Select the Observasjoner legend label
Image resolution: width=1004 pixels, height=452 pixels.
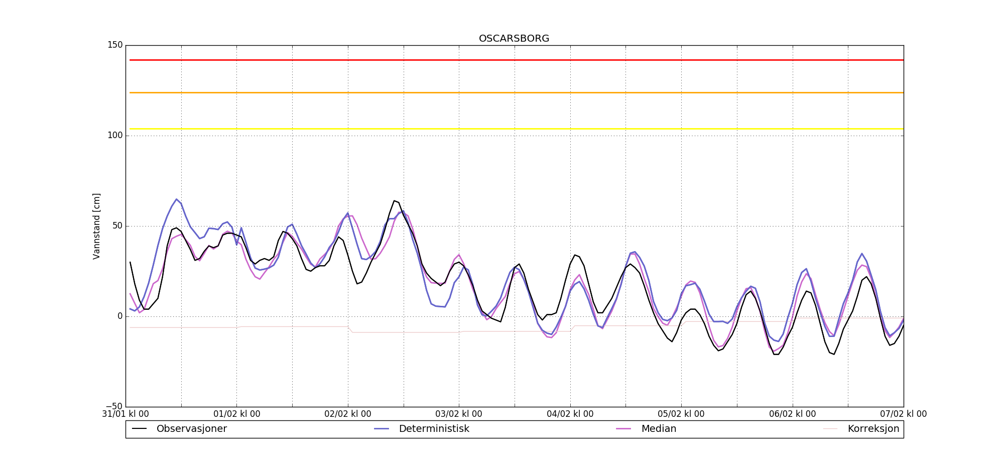coord(191,429)
